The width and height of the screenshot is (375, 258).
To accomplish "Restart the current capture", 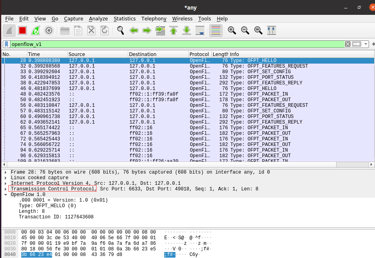I will pyautogui.click(x=36, y=30).
